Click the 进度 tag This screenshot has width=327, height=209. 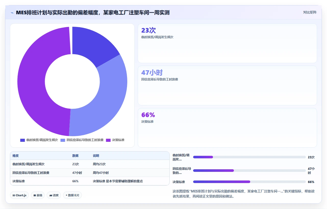(x=54, y=195)
